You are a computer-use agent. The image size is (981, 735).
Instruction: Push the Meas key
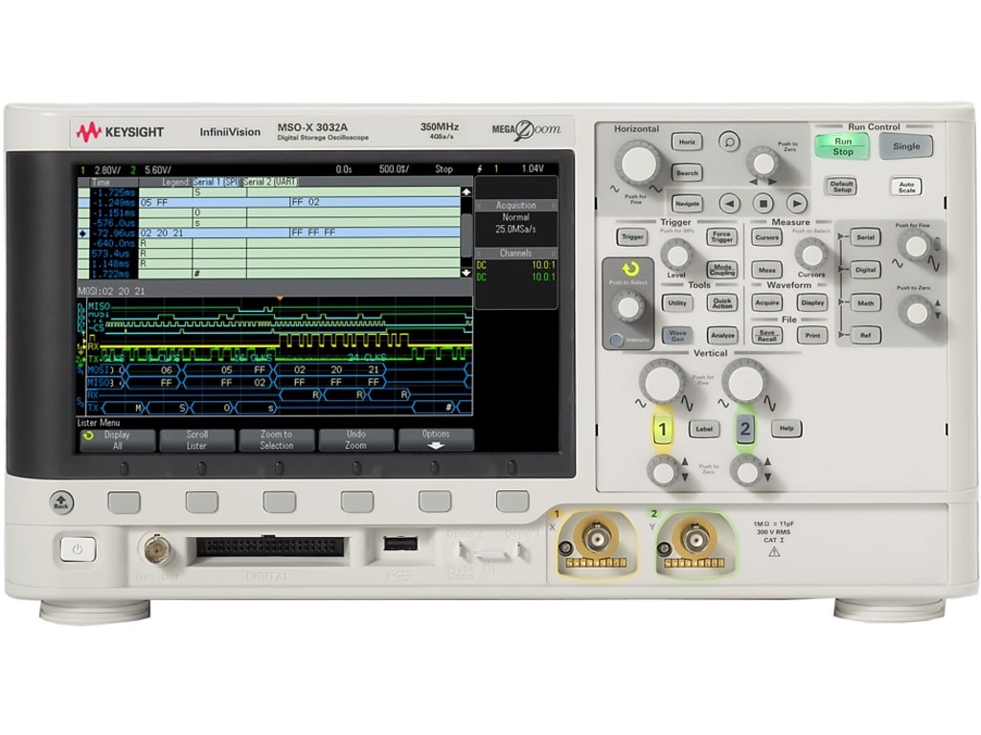click(767, 270)
